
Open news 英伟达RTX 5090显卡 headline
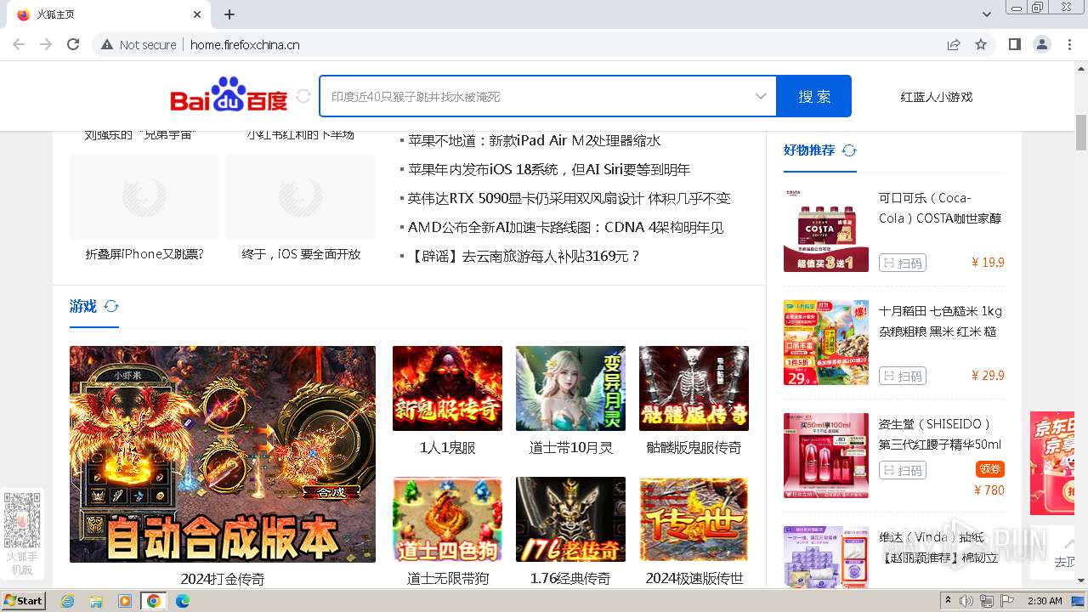pos(569,198)
